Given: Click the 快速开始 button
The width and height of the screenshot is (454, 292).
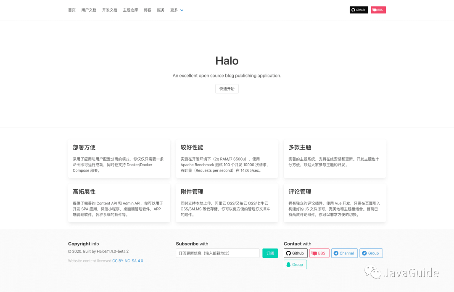Looking at the screenshot, I should (227, 89).
